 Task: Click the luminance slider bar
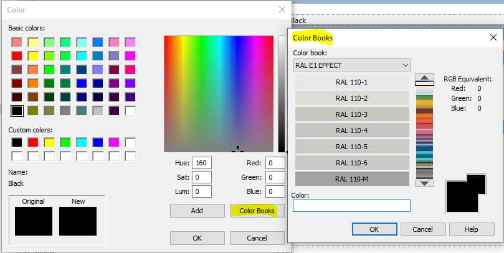point(281,94)
